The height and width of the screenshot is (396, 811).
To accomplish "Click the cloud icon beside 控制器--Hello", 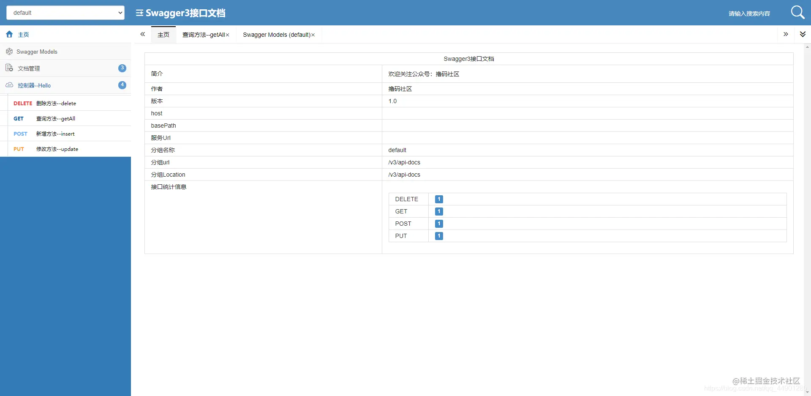I will click(x=9, y=85).
